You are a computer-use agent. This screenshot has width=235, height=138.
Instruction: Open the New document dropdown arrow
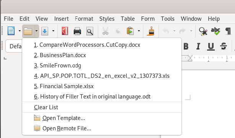19,31
